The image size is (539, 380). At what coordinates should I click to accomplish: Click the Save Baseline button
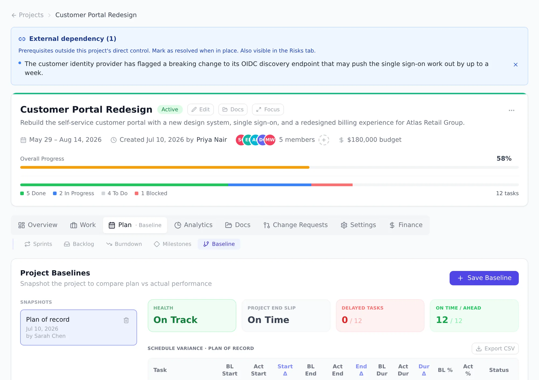point(484,278)
